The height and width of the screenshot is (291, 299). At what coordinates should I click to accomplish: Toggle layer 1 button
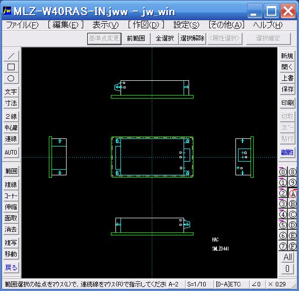283,183
